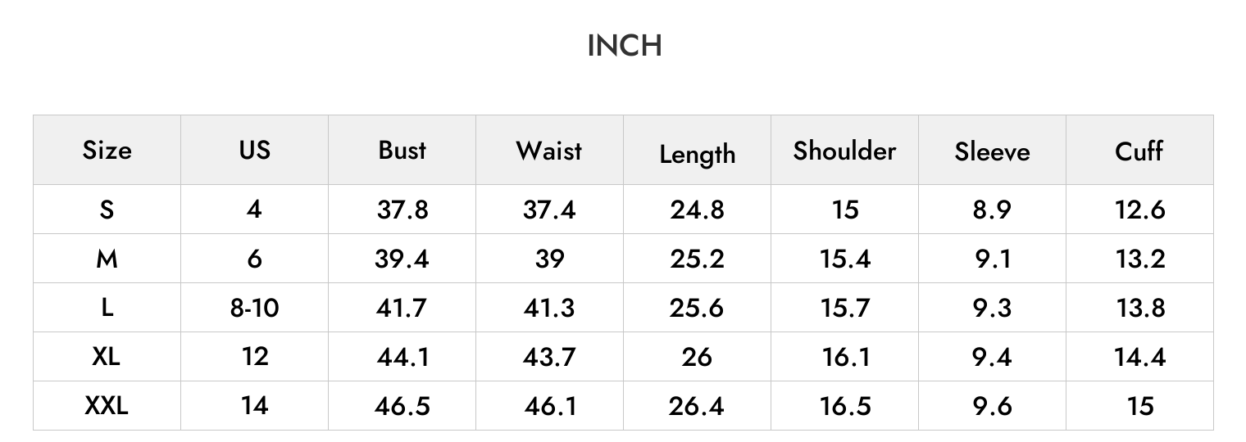The image size is (1246, 442).
Task: Select the 15.4 shoulder value
Action: [844, 259]
